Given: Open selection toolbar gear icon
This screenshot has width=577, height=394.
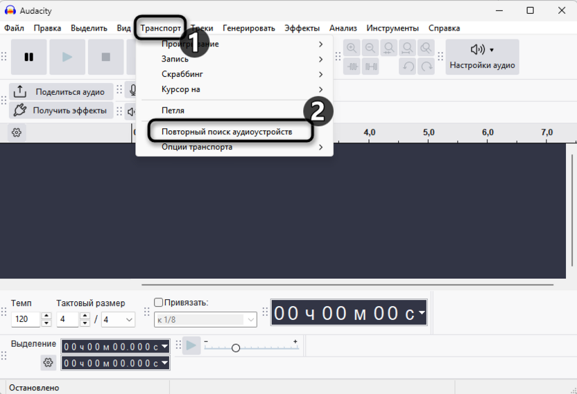Looking at the screenshot, I should click(48, 363).
